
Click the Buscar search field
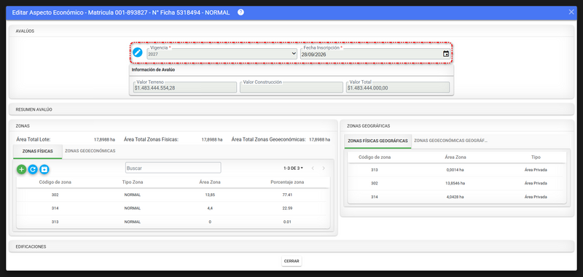pyautogui.click(x=173, y=168)
